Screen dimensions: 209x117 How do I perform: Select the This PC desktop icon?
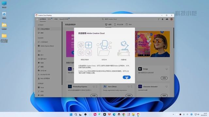(4, 5)
